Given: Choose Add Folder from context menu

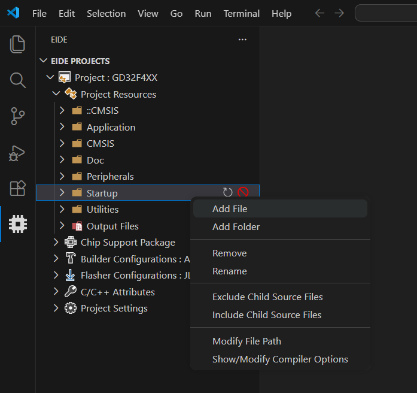Looking at the screenshot, I should coord(281,227).
